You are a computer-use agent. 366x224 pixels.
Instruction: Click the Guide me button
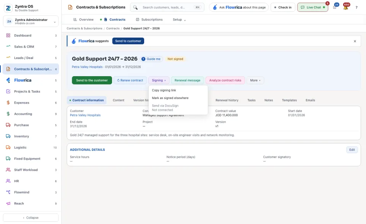click(x=151, y=59)
